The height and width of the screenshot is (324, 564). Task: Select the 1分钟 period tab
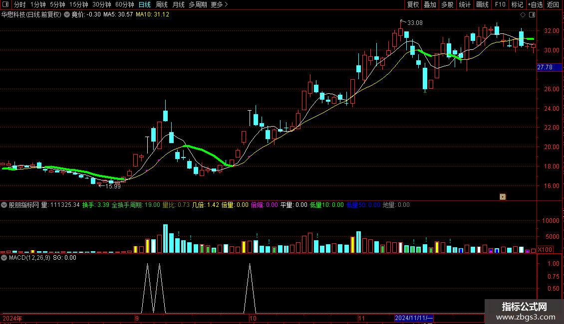pyautogui.click(x=38, y=4)
